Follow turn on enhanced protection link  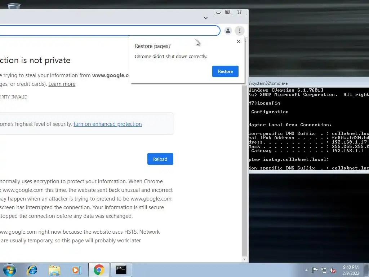(107, 124)
